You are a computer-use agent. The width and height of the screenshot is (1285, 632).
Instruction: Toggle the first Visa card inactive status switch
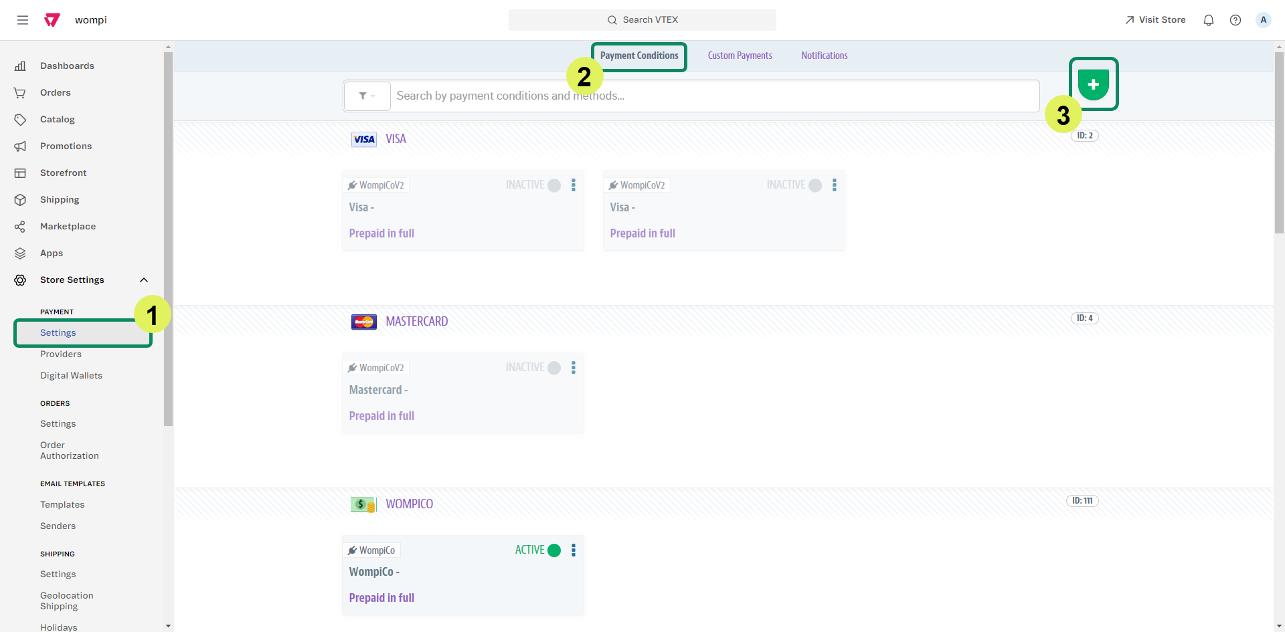coord(554,185)
